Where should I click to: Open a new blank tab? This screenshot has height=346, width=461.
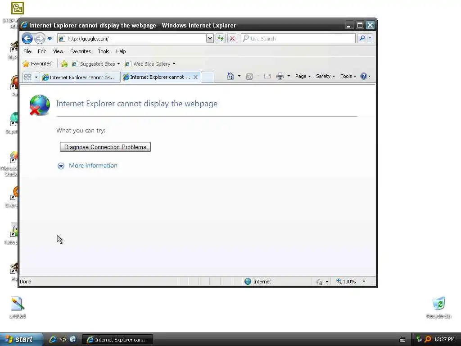point(208,77)
